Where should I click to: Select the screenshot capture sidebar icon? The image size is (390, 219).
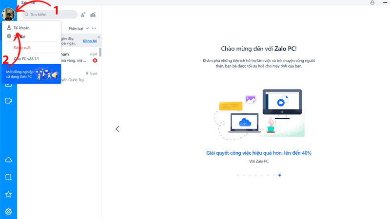(x=8, y=177)
